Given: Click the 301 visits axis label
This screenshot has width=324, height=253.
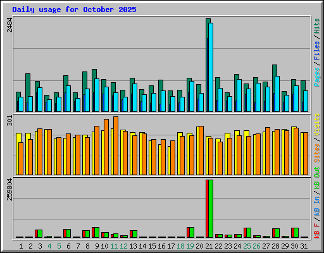Looking at the screenshot, I should pos(9,121).
